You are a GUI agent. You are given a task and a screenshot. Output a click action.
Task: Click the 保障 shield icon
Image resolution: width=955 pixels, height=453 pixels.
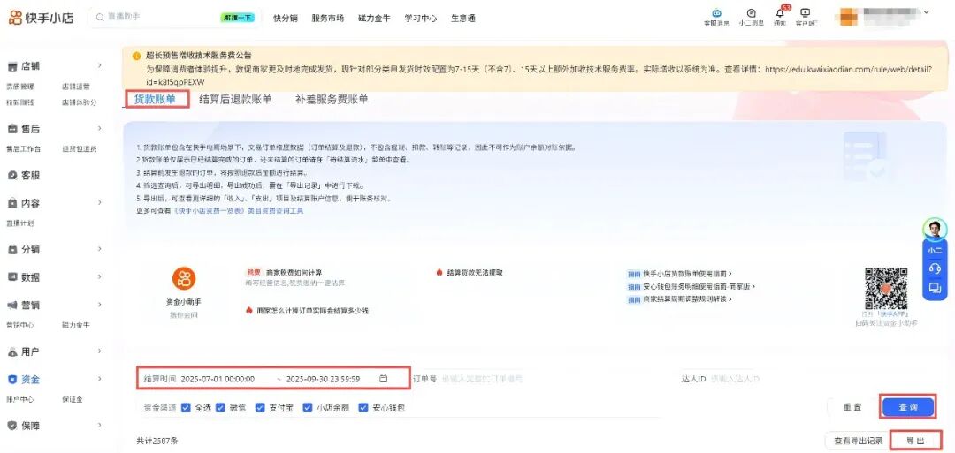[x=11, y=426]
